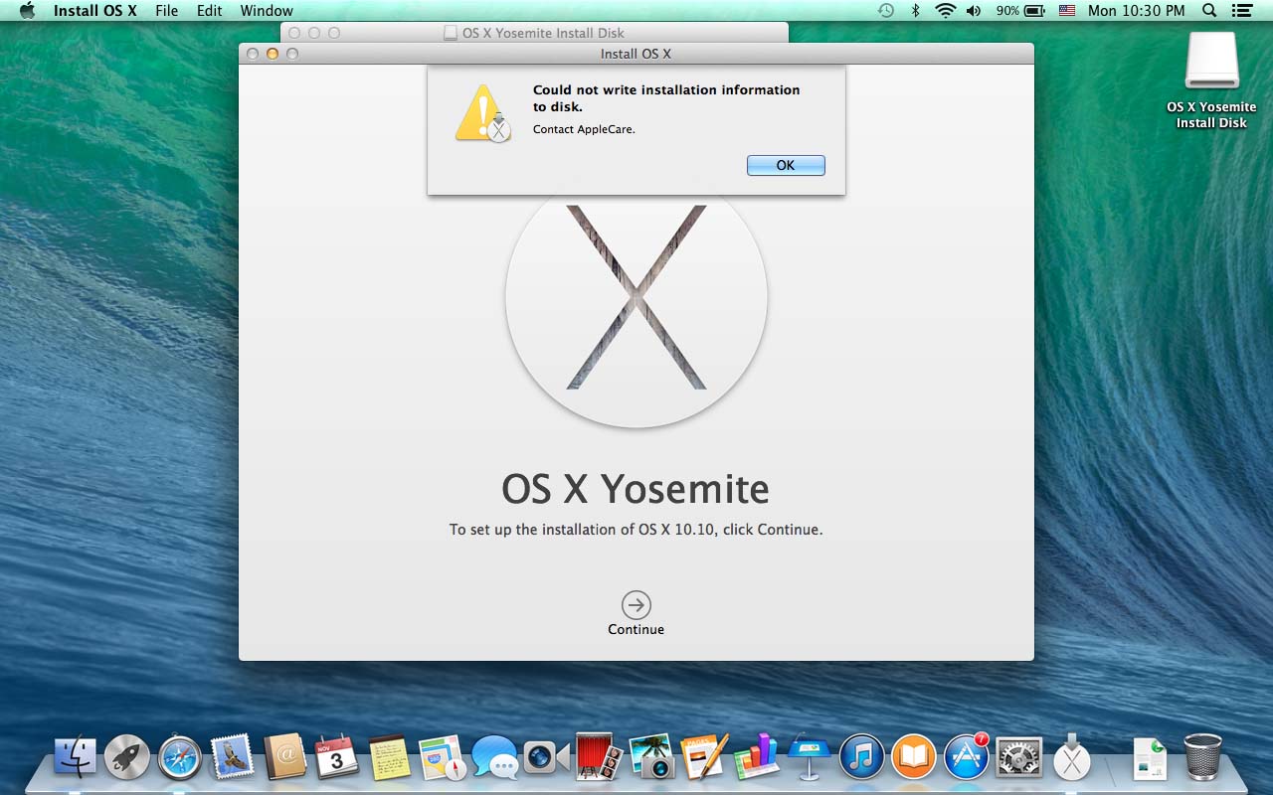The height and width of the screenshot is (795, 1273).
Task: Click OK in the installation error alert
Action: [x=786, y=165]
